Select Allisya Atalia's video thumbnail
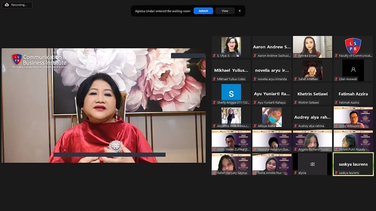 click(x=272, y=117)
